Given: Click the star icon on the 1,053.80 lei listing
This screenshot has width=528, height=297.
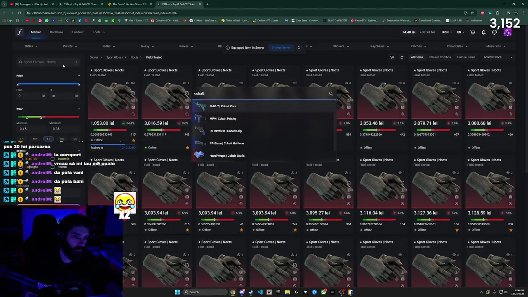Looking at the screenshot, I should [x=133, y=140].
